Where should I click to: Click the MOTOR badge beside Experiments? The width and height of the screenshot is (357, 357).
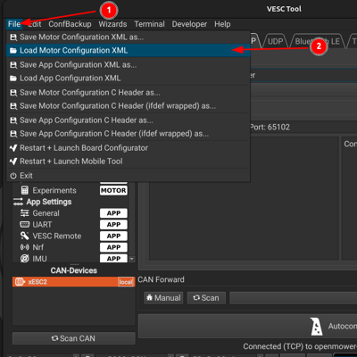pyautogui.click(x=113, y=190)
